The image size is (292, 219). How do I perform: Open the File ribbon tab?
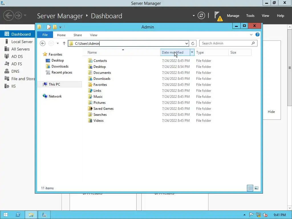[x=45, y=35]
